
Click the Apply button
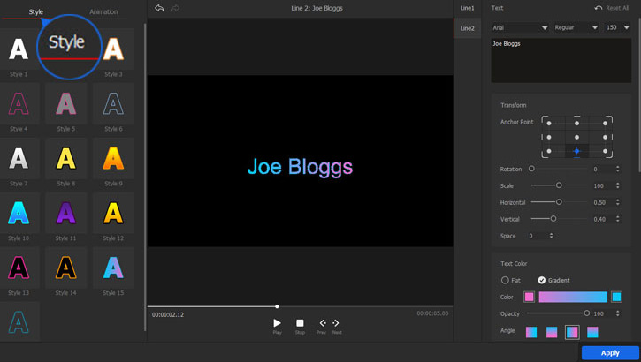point(610,352)
